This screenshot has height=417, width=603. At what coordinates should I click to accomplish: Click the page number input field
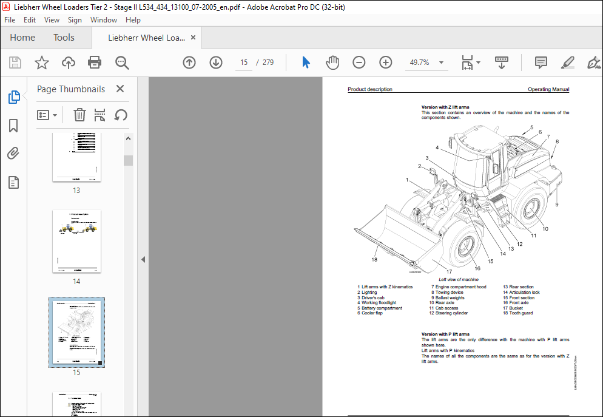[x=244, y=63]
